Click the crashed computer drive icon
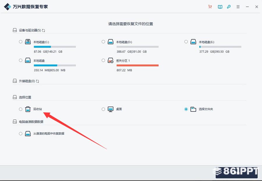The width and height of the screenshot is (262, 181). 28,134
